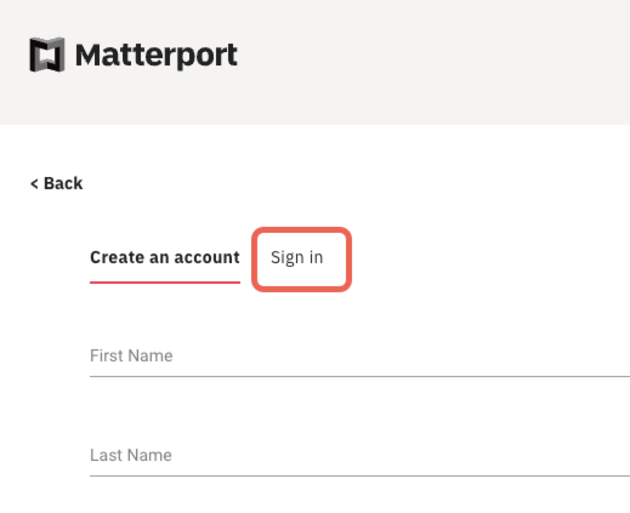This screenshot has height=513, width=630.
Task: Click the Matterport logo in the header
Action: pos(134,55)
